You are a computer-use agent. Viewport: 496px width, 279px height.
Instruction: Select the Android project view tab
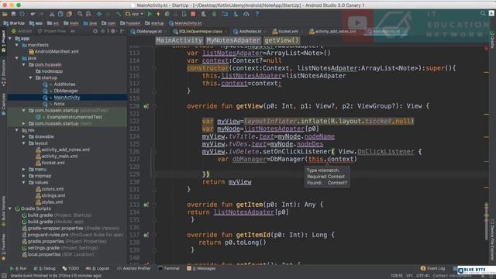(x=22, y=31)
